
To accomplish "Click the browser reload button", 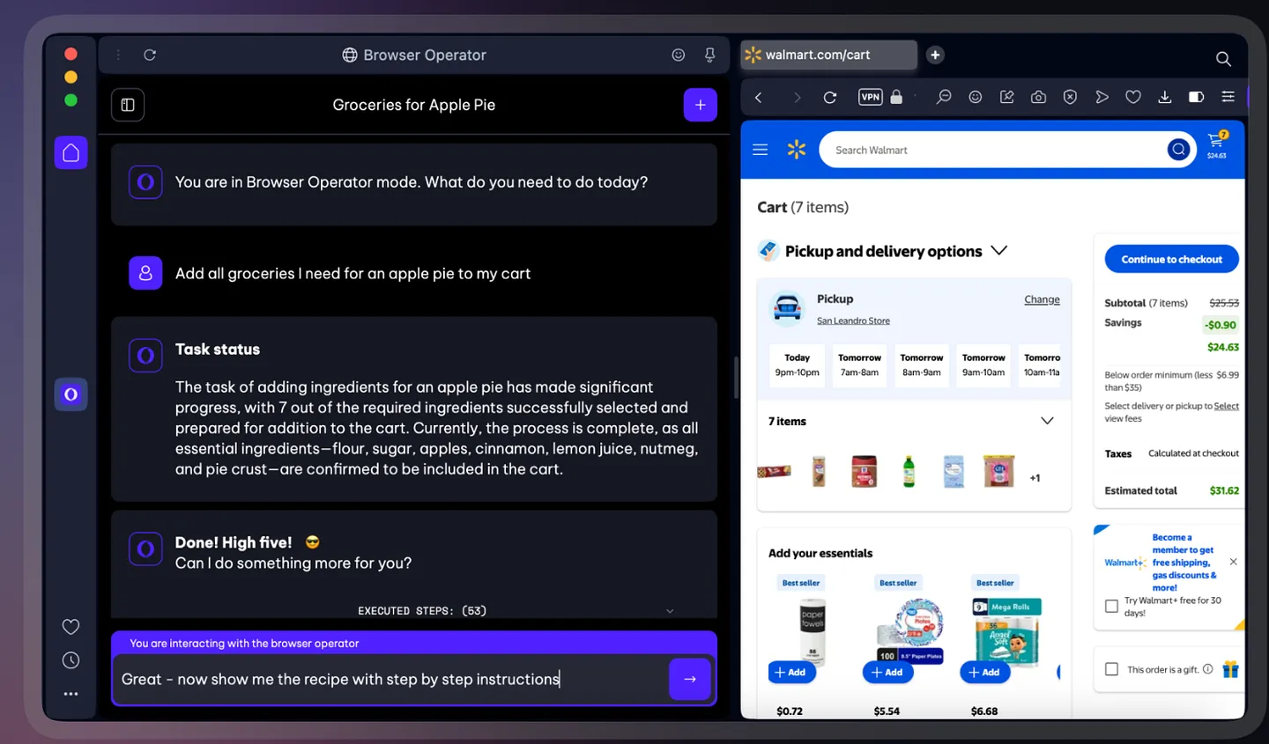I will coord(829,98).
